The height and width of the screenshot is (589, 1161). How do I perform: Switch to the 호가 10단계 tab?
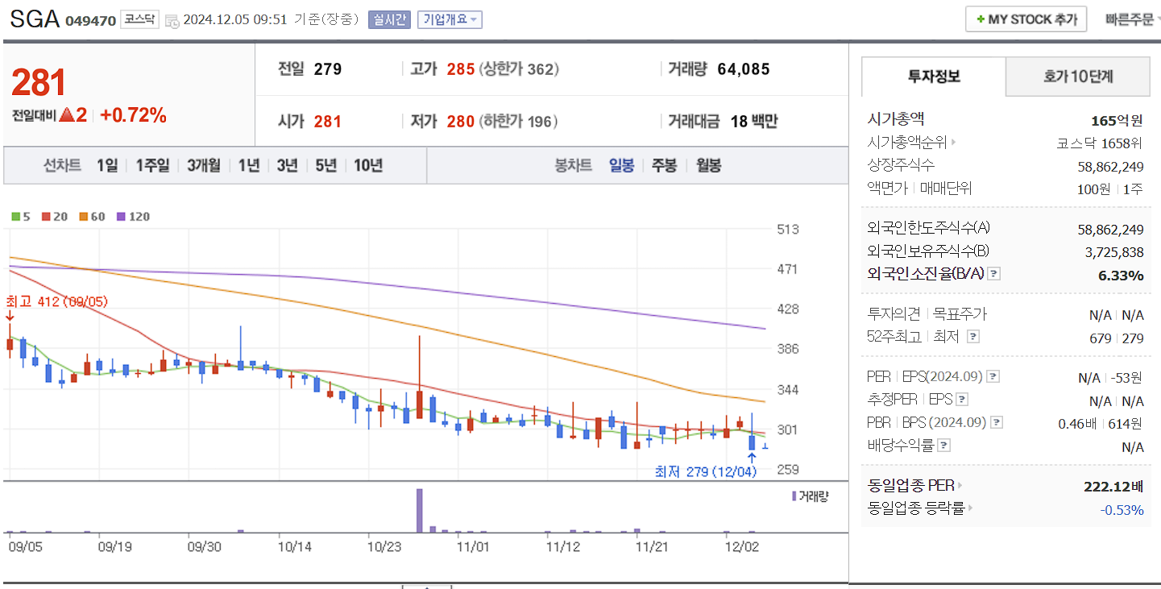[1077, 77]
